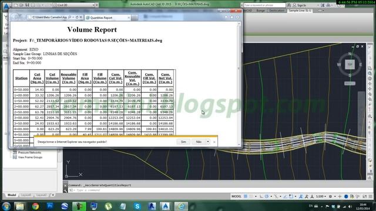Click MODEL space button in status bar
376x211 pixels.
click(x=236, y=196)
